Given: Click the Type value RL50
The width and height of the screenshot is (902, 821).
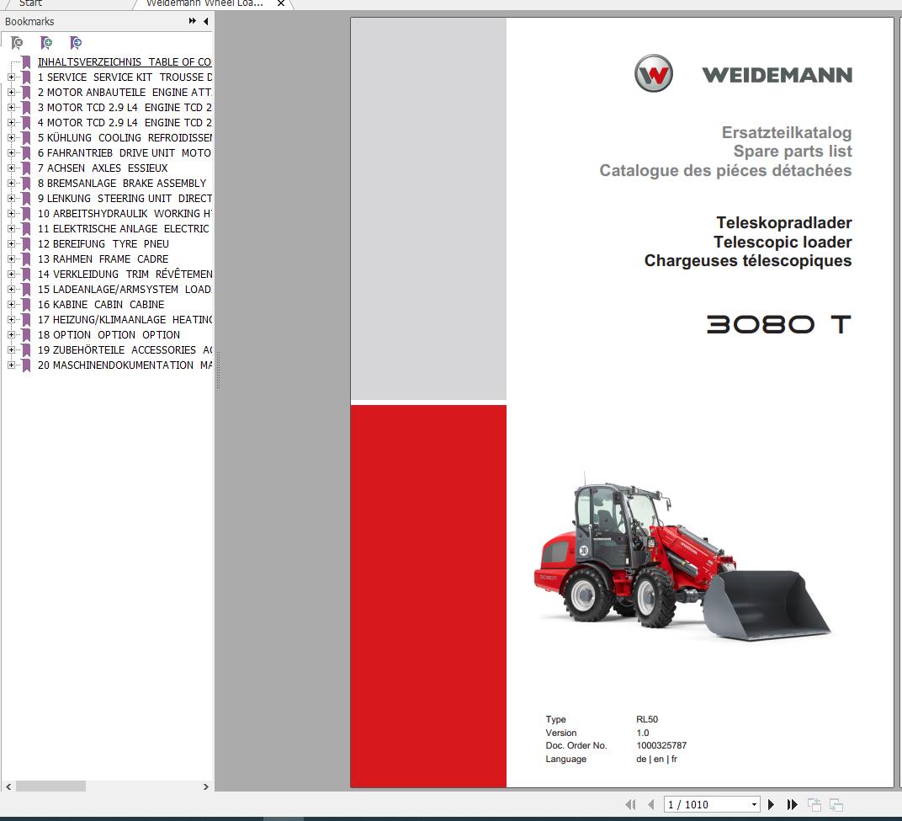Looking at the screenshot, I should [x=647, y=719].
